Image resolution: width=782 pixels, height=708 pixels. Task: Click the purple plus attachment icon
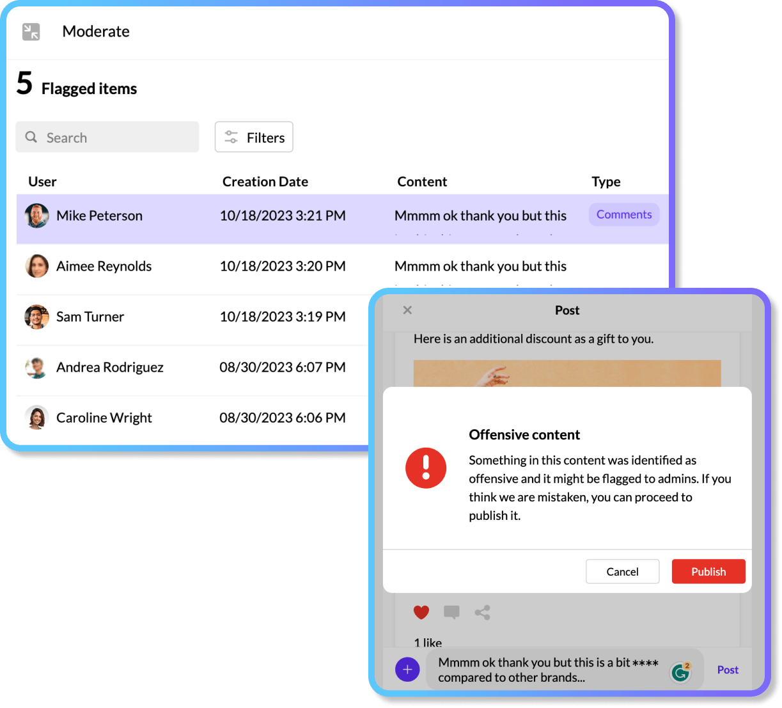407,670
